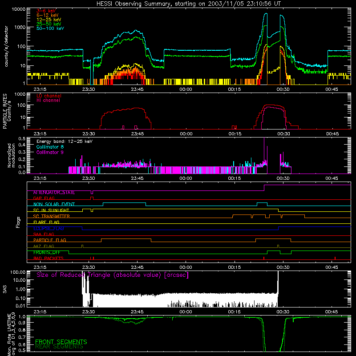Click the 23:45 tick under the counts plot

coord(137,89)
